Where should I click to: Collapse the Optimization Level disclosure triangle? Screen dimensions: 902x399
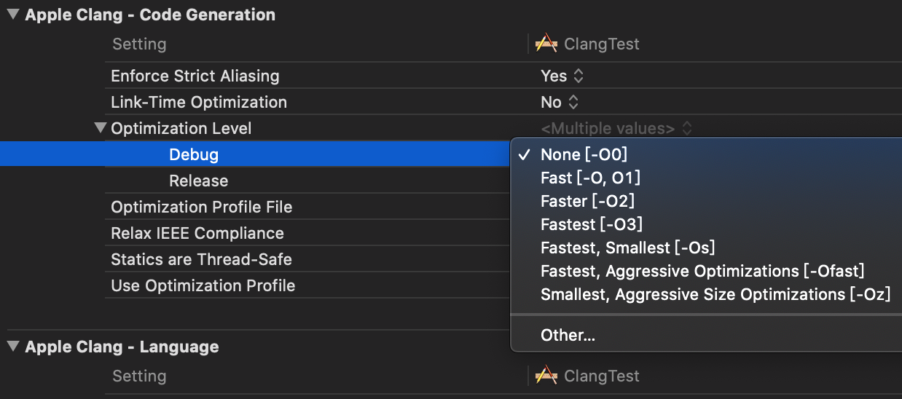click(x=101, y=128)
